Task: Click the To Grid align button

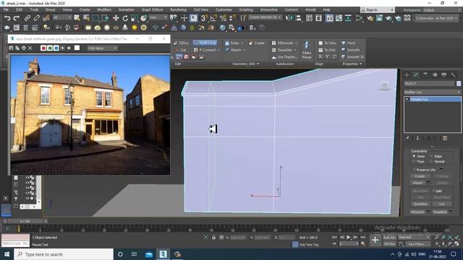Action: [x=327, y=50]
